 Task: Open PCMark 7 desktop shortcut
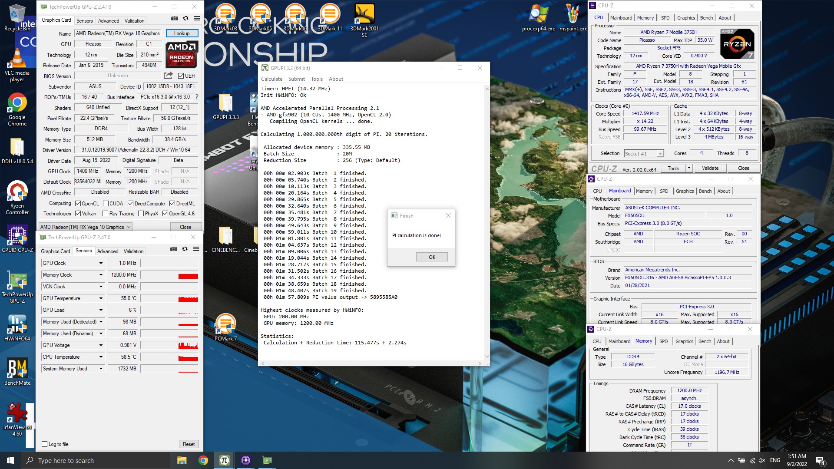[226, 327]
